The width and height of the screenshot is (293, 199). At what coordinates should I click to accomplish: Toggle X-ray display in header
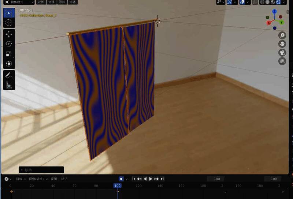[255, 2]
